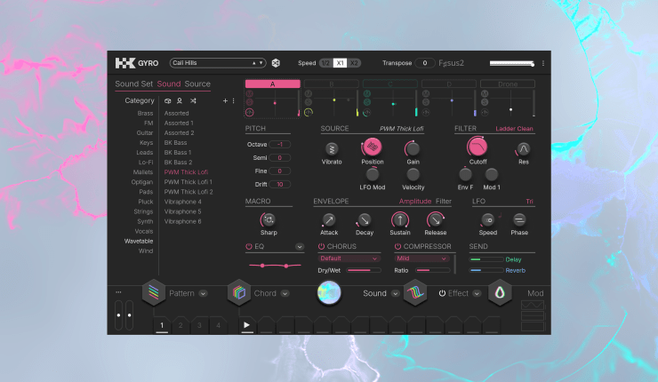Expand the Sound dropdown arrow
Image resolution: width=658 pixels, height=382 pixels.
396,293
